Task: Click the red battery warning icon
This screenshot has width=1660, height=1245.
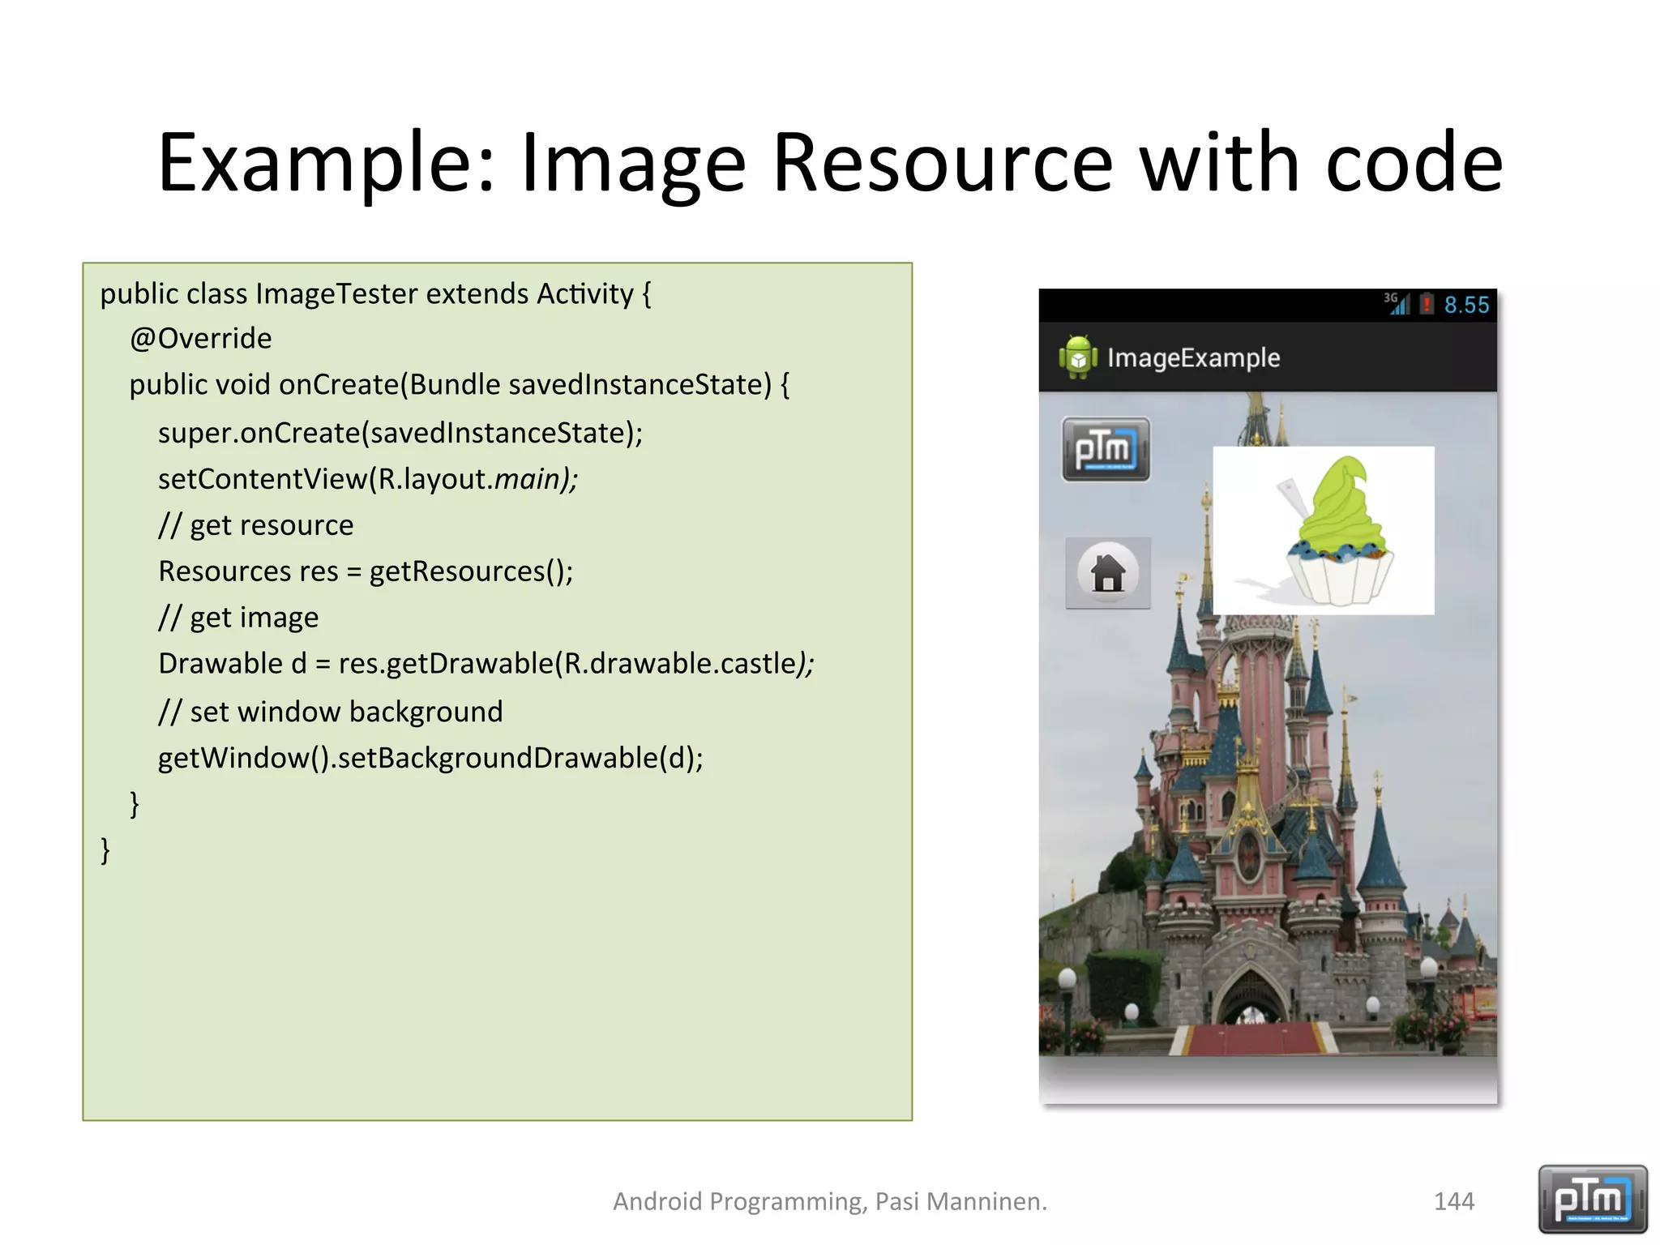Action: pyautogui.click(x=1427, y=304)
